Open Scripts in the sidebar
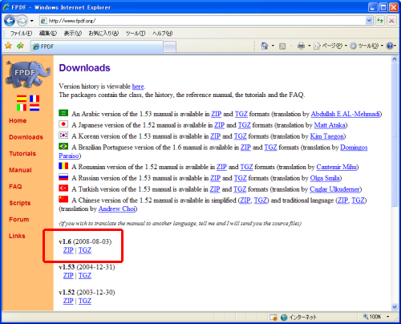The image size is (401, 324). pos(20,203)
